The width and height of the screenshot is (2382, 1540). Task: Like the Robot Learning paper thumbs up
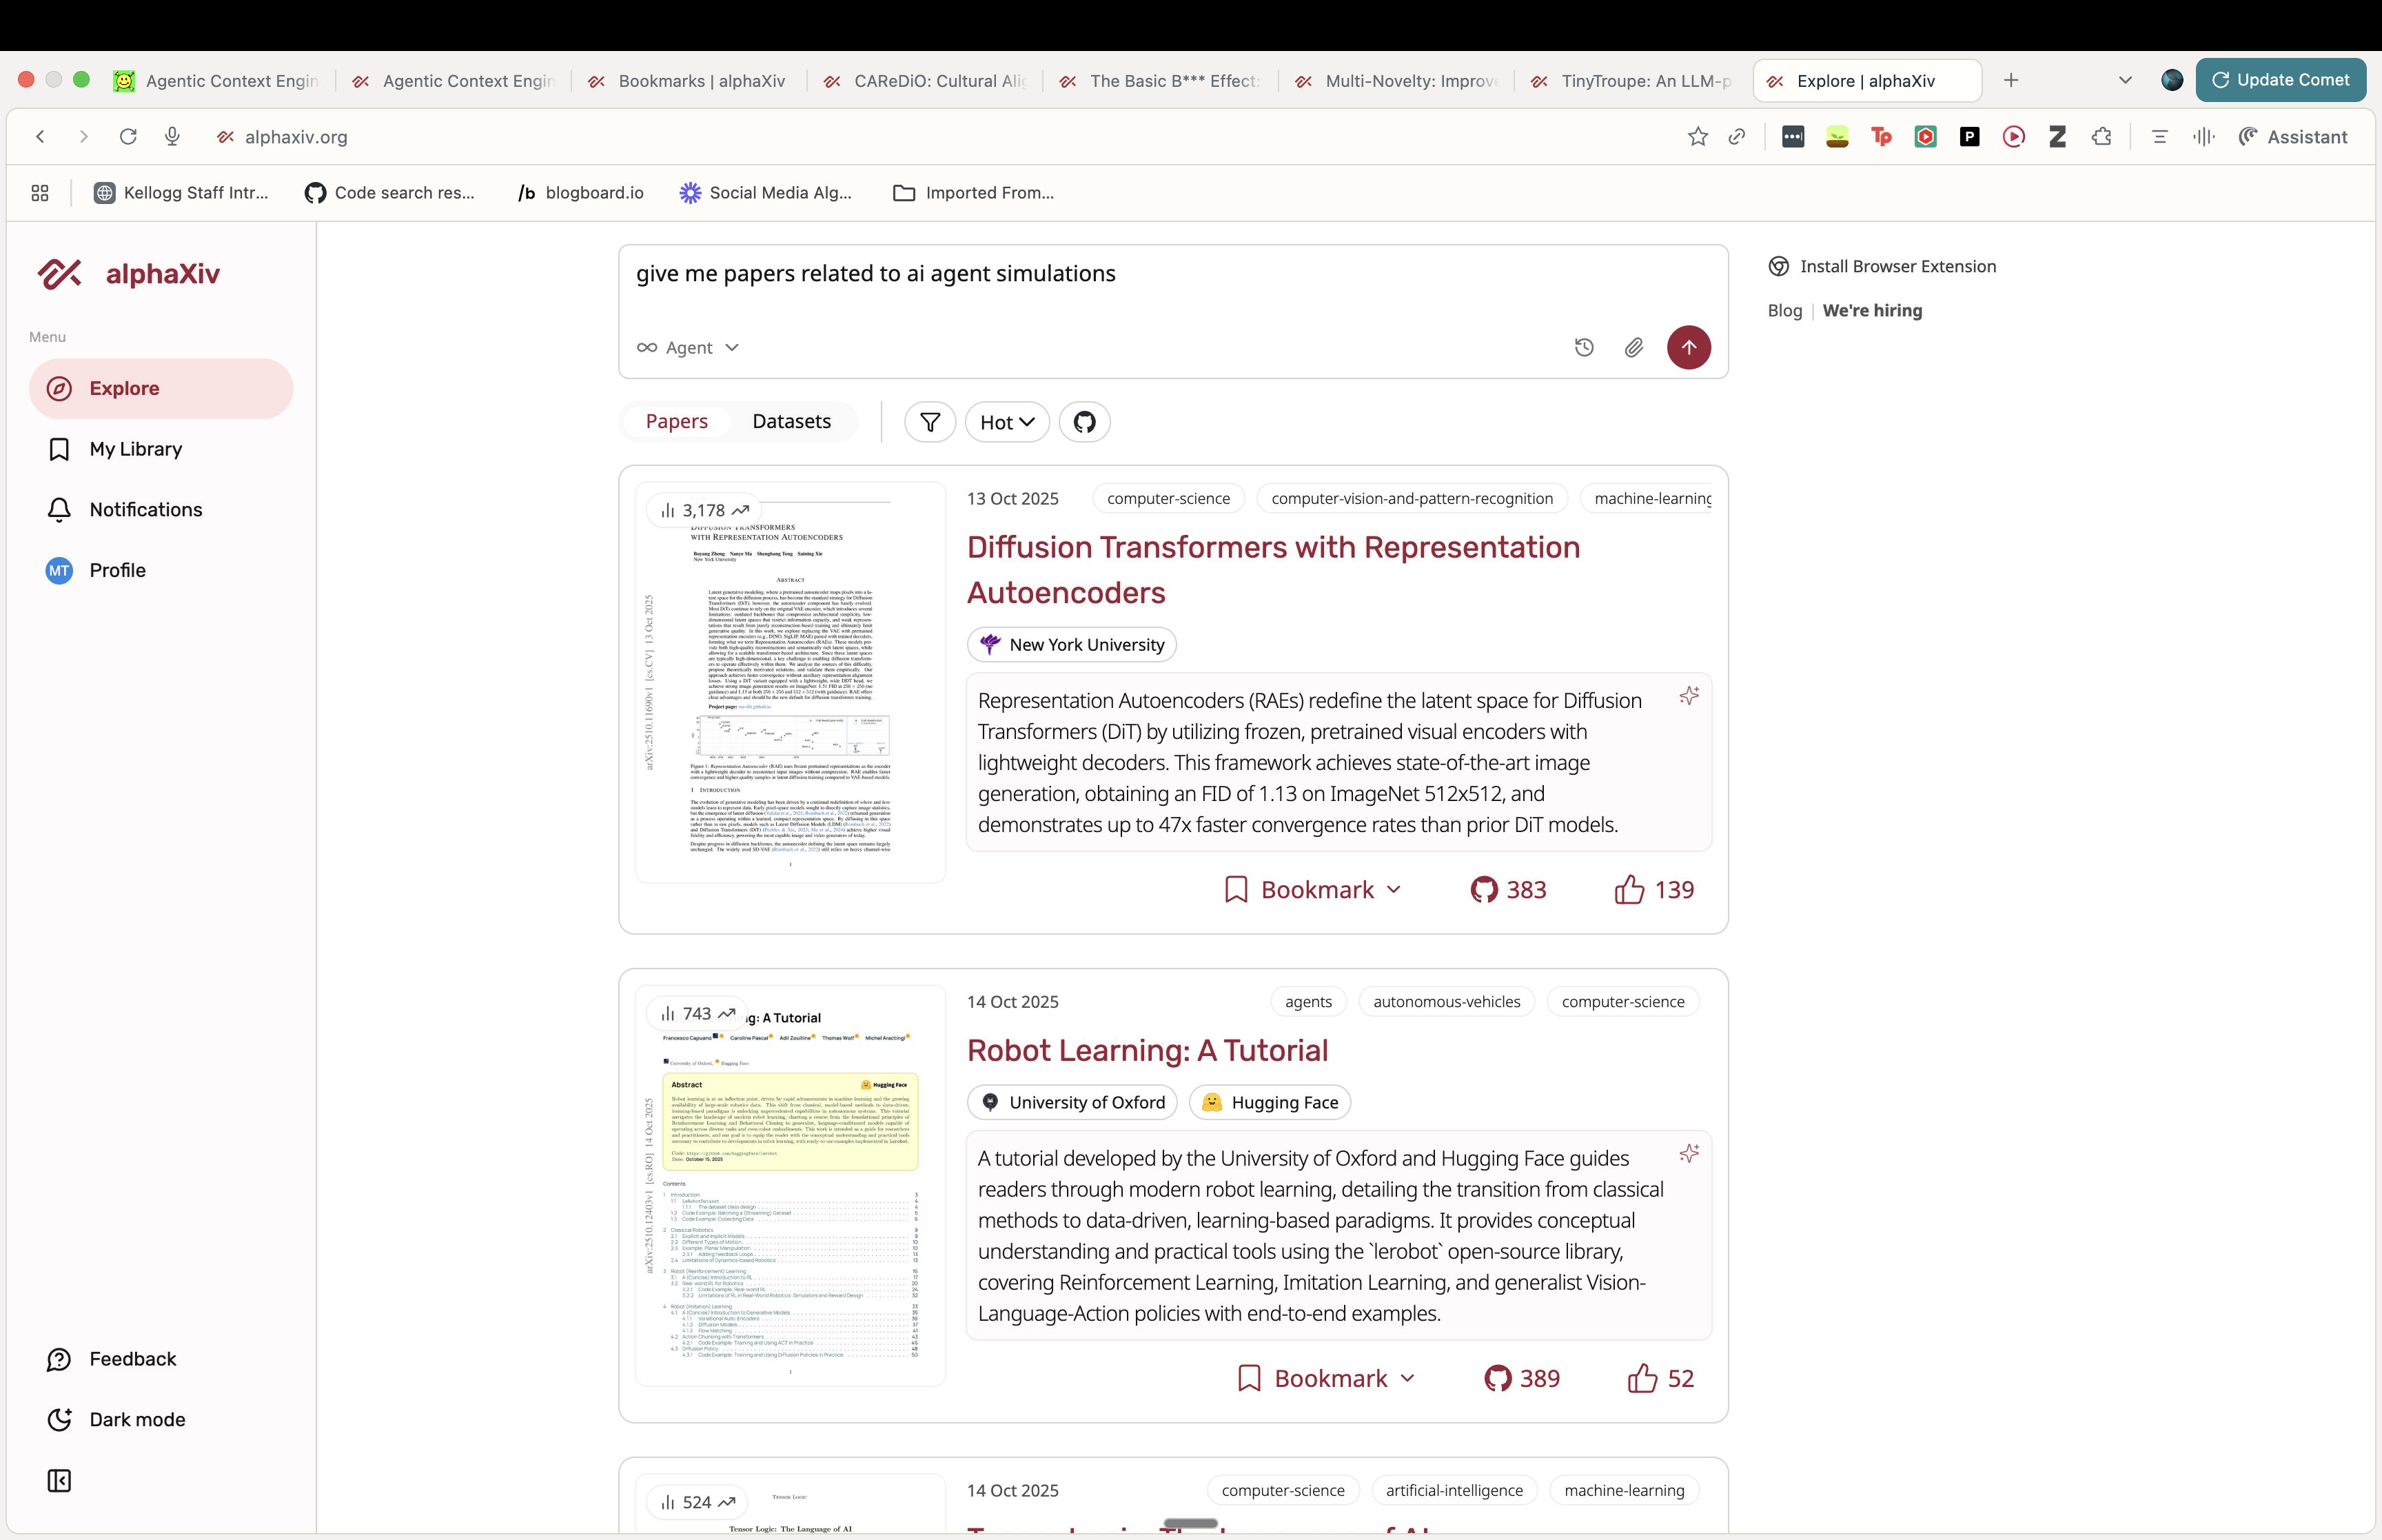click(x=1641, y=1378)
